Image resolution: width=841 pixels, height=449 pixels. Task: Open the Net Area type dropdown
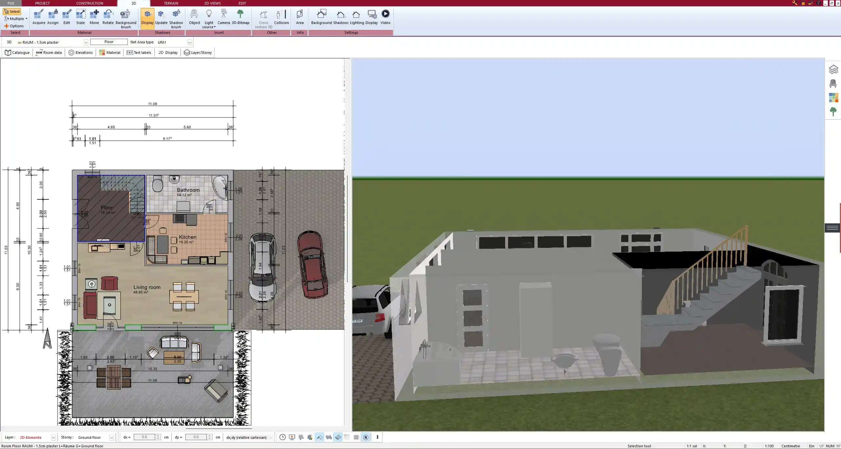[x=190, y=42]
